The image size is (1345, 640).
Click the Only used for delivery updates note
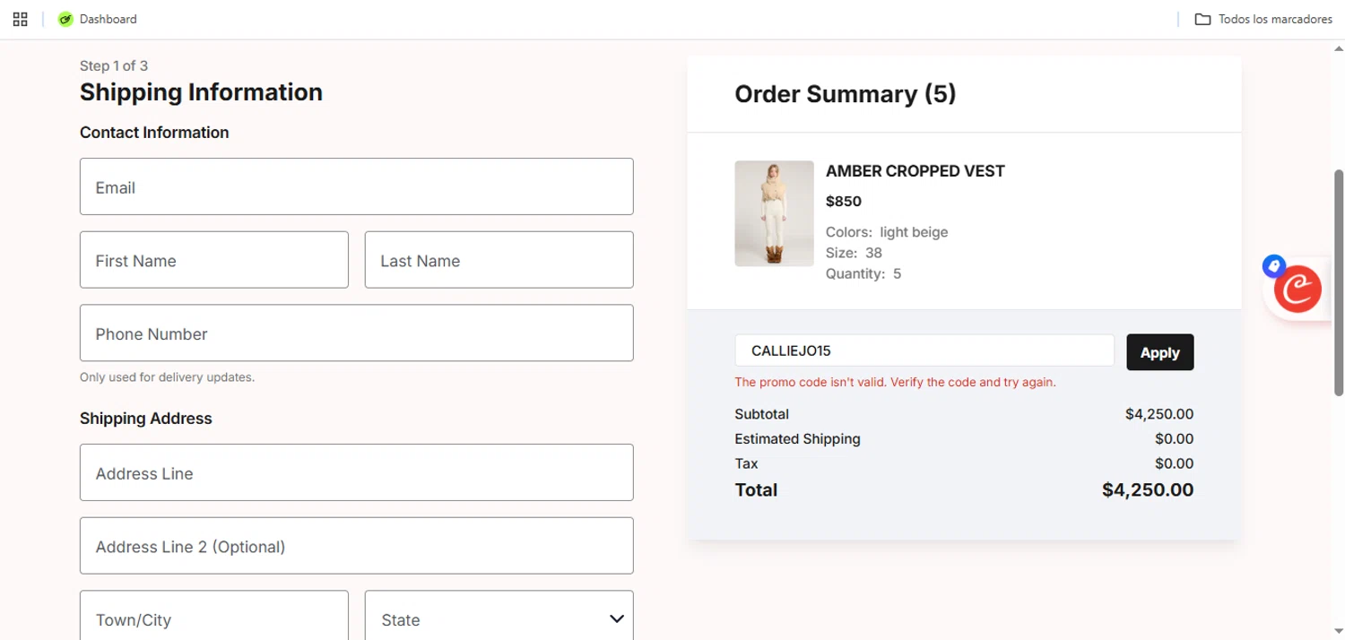(167, 377)
